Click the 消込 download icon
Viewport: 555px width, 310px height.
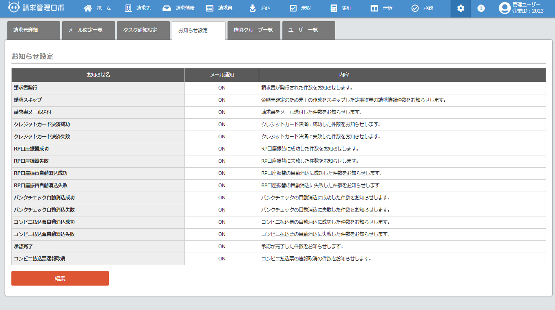pos(253,8)
